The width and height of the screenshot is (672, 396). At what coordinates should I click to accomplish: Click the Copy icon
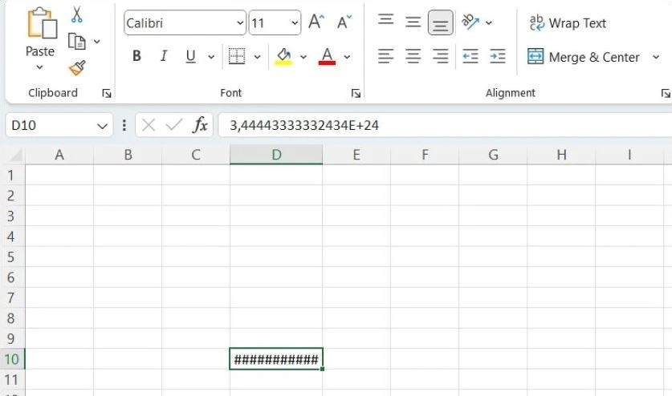click(x=77, y=42)
